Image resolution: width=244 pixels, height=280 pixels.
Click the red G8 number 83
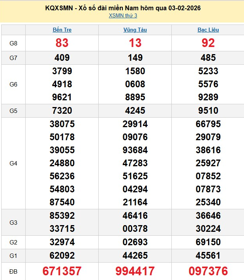coord(62,43)
